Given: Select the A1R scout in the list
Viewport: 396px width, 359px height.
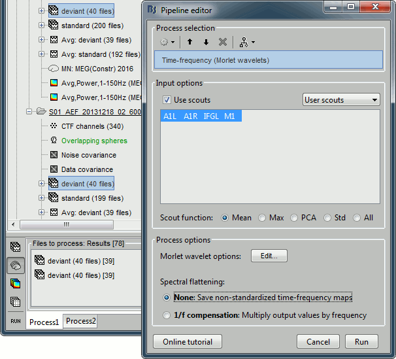Looking at the screenshot, I should pos(190,116).
